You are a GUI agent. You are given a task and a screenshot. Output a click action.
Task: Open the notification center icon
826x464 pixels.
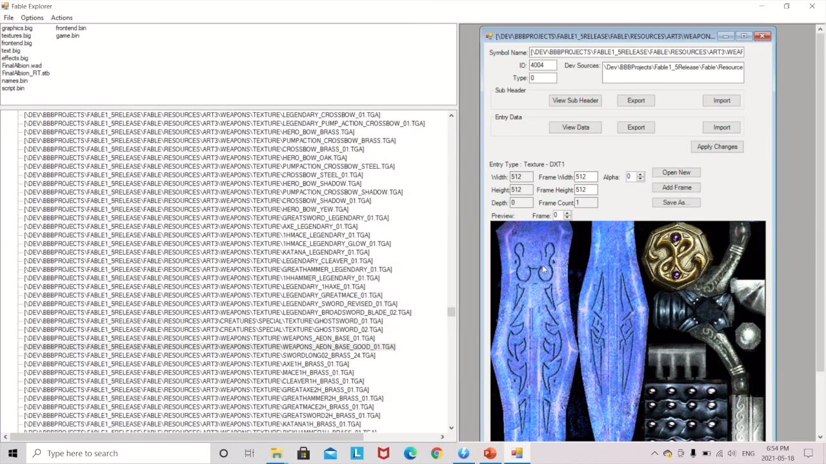(x=808, y=453)
